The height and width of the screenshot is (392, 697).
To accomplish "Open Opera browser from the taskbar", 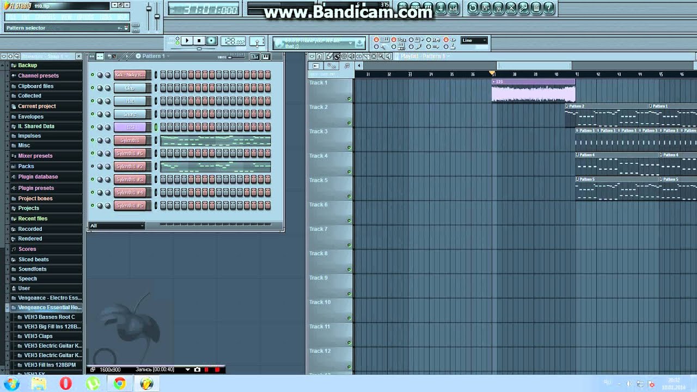I will pos(66,384).
